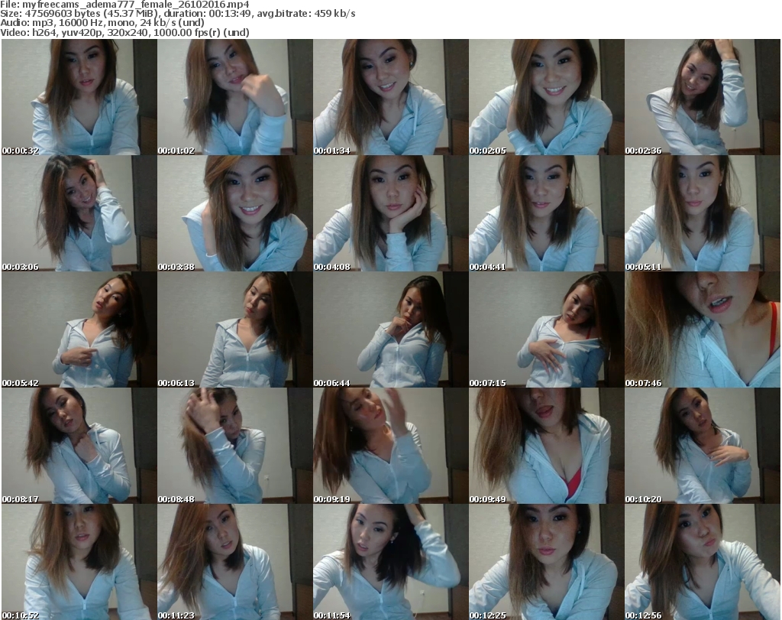Open the thumbnail stamped 00:00:32

[x=79, y=97]
